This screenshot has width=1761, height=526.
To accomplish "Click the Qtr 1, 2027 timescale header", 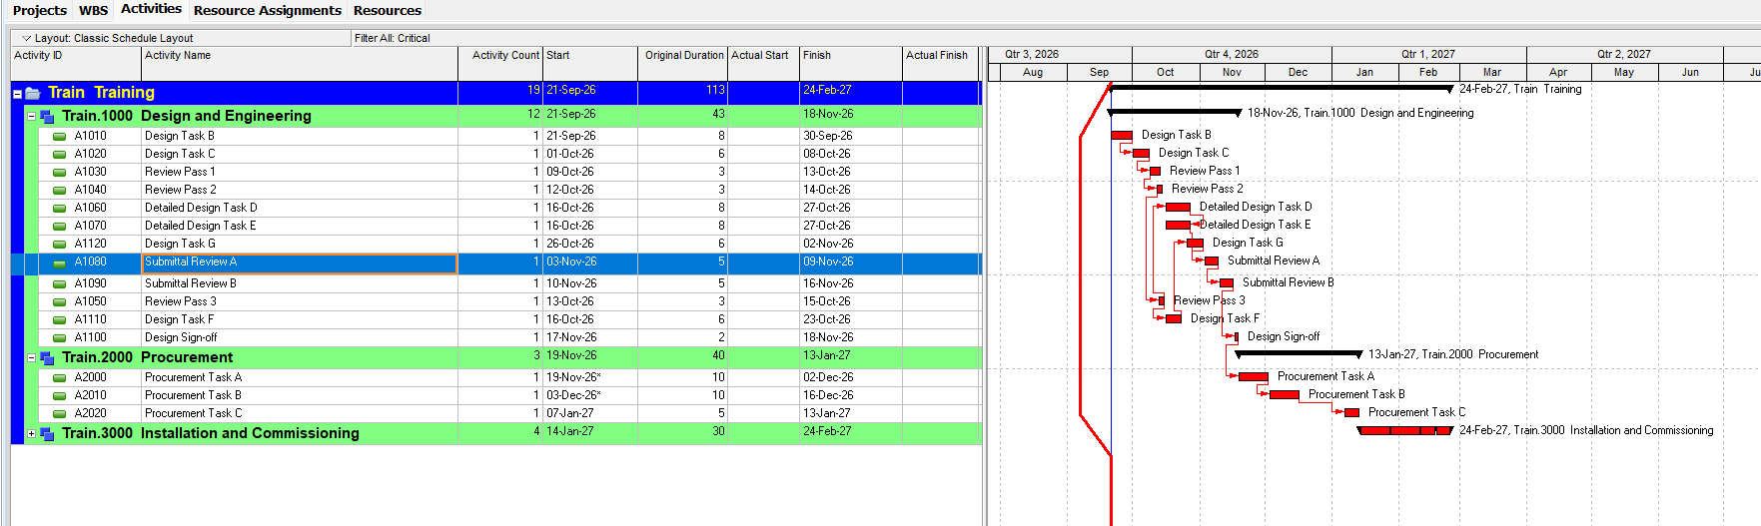I will [x=1428, y=54].
